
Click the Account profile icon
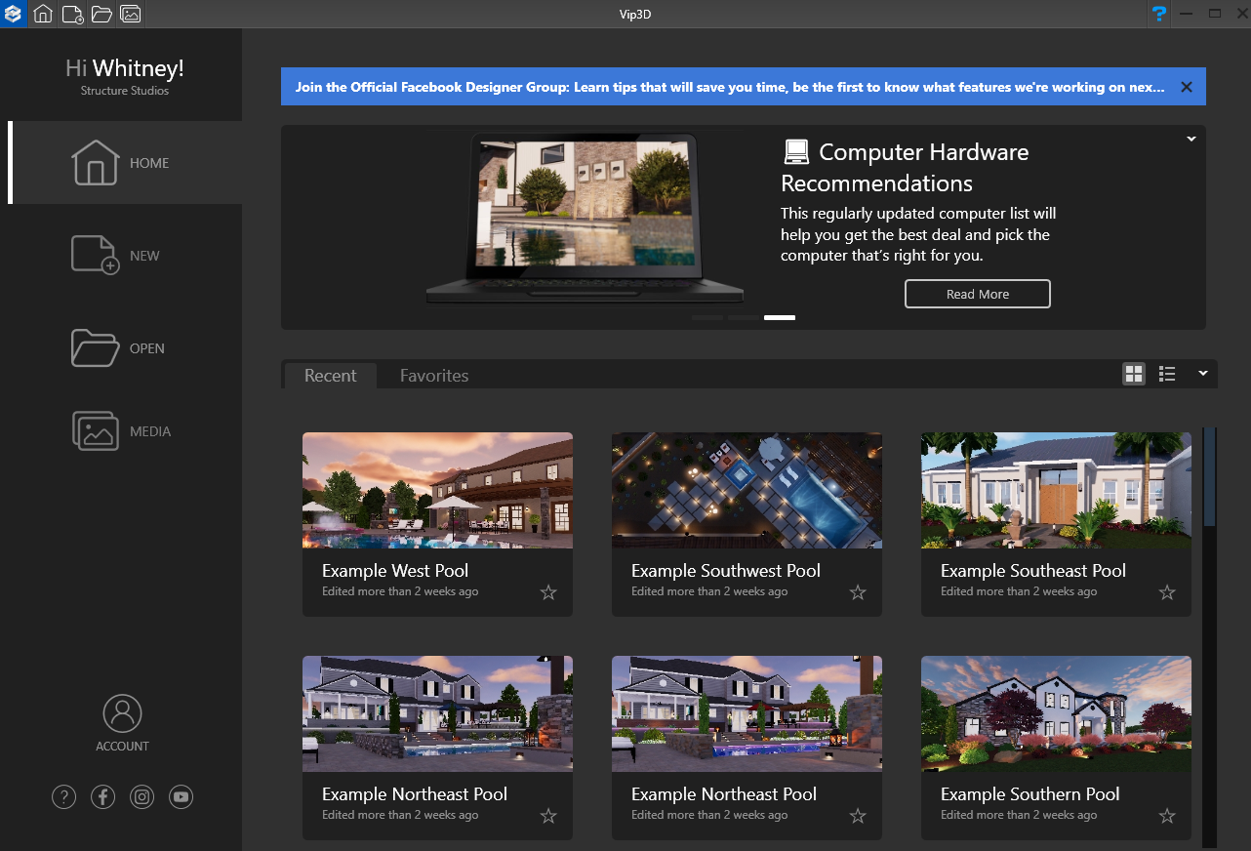(x=122, y=713)
